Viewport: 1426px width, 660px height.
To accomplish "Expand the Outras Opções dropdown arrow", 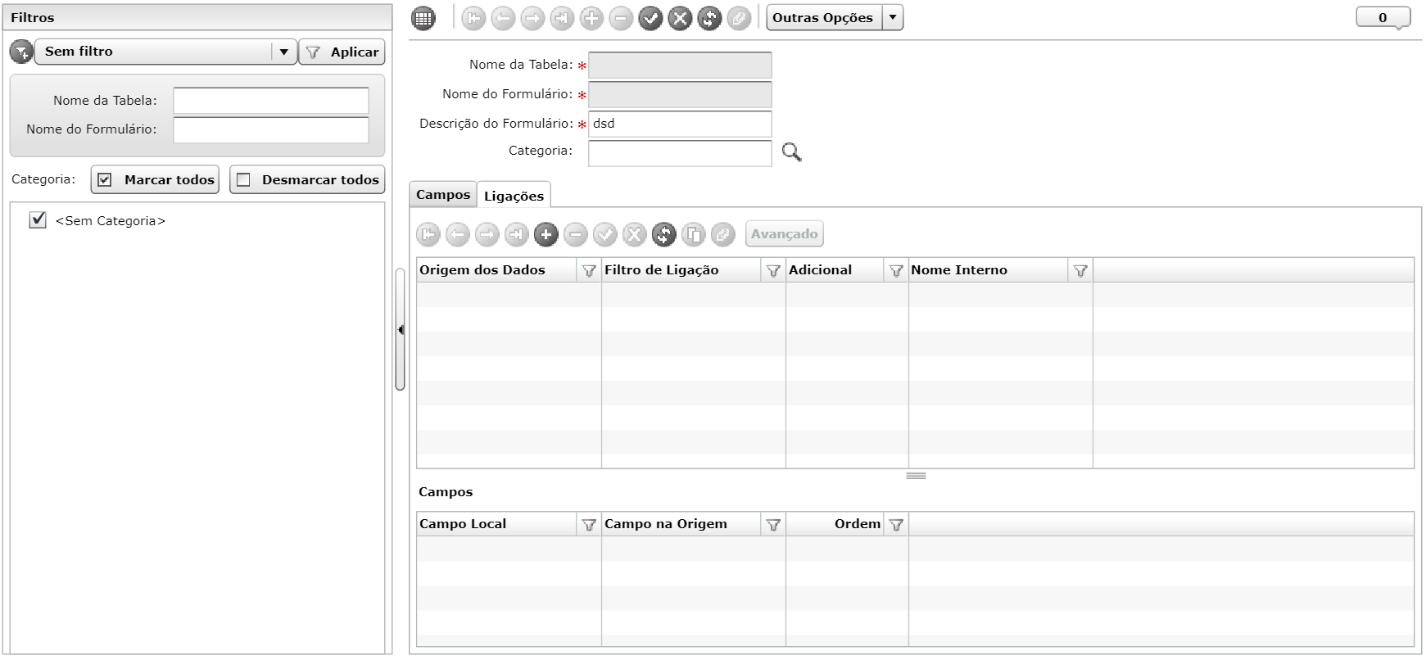I will pos(893,17).
